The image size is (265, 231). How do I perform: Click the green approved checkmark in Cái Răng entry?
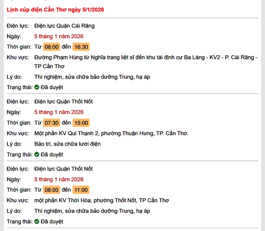pyautogui.click(x=37, y=88)
